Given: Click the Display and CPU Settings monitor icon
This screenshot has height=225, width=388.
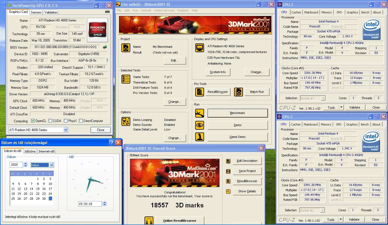Looking at the screenshot, I should (199, 48).
